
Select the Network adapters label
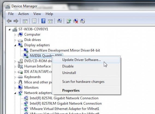click(x=38, y=93)
